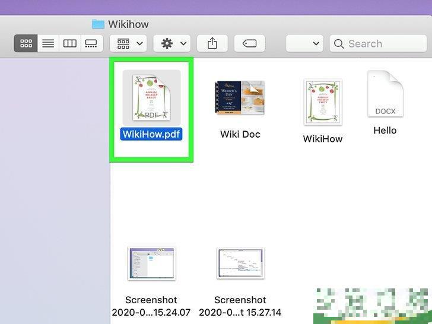Click the magnifying glass search icon
This screenshot has height=324, width=432.
(339, 43)
